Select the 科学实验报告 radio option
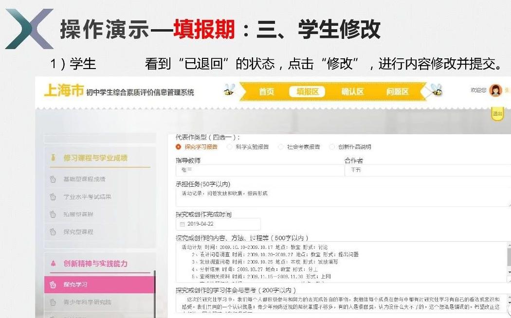511x318 pixels. [230, 146]
